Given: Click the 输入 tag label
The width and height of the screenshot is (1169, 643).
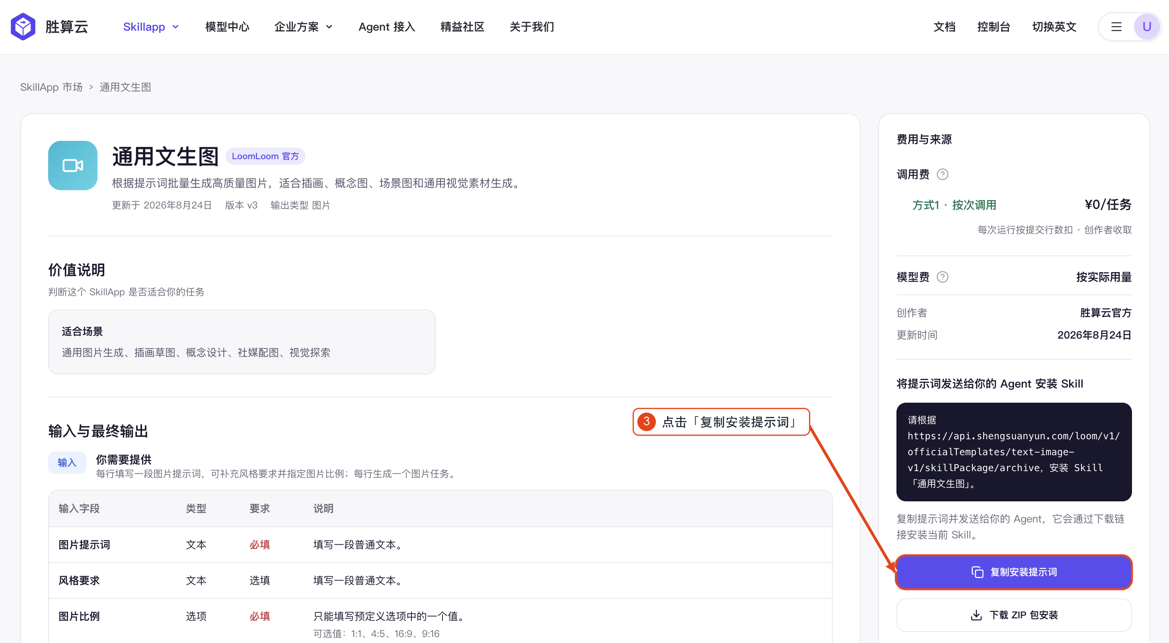Looking at the screenshot, I should (x=67, y=462).
